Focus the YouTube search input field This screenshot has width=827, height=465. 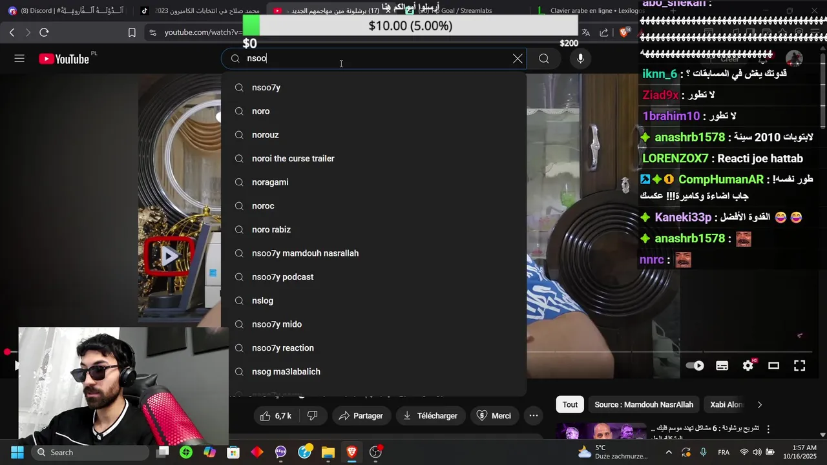[375, 59]
